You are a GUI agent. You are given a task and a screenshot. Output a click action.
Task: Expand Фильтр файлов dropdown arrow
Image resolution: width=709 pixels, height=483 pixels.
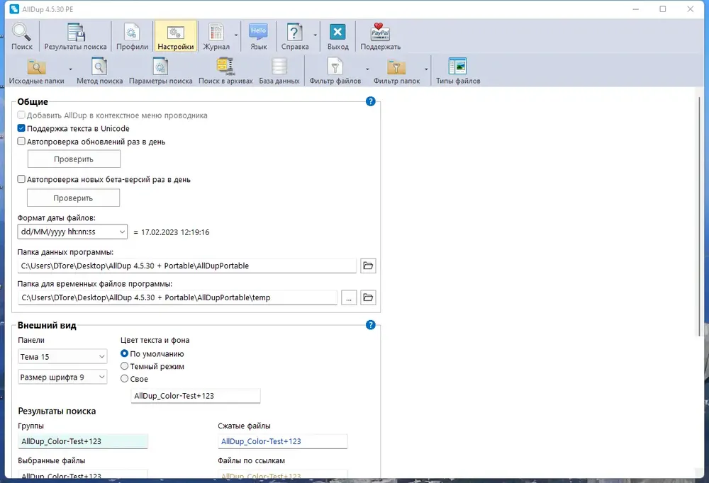click(367, 69)
